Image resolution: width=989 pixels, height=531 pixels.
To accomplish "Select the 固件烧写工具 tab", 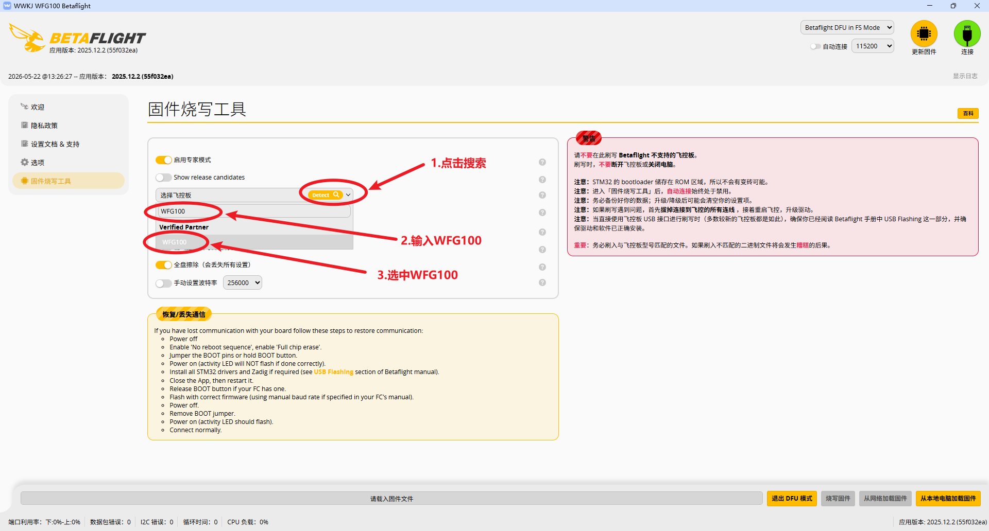I will coord(69,181).
